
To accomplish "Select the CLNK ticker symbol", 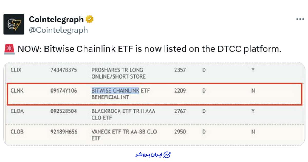I will (x=16, y=91).
